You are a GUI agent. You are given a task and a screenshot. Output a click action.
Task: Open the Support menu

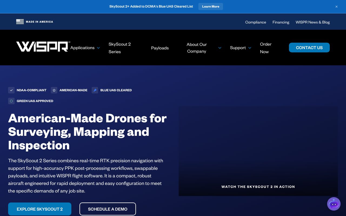238,48
